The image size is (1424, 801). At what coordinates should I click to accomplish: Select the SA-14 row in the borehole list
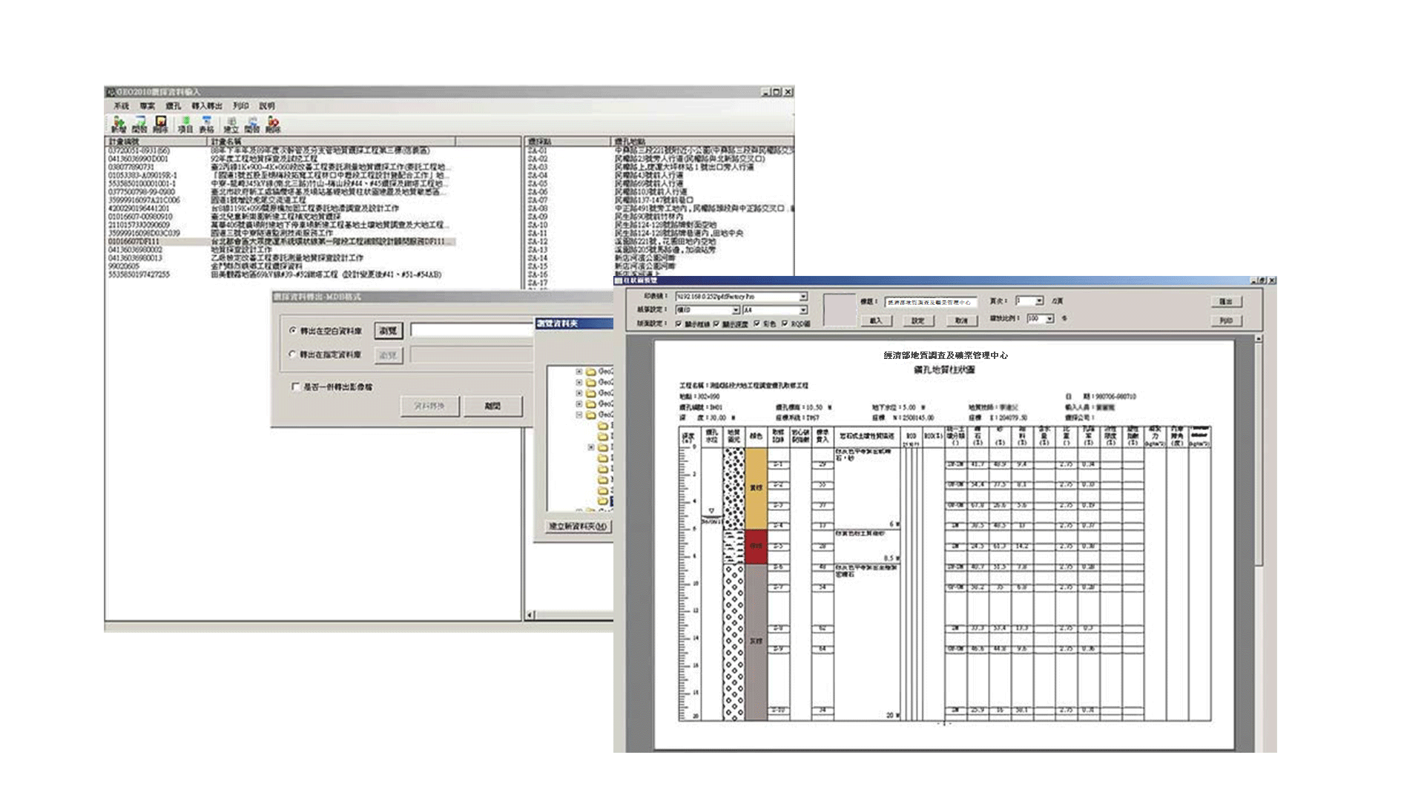[x=660, y=258]
